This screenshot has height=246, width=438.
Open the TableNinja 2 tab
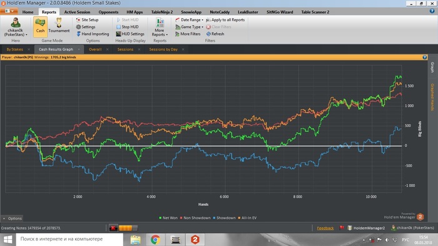161,12
